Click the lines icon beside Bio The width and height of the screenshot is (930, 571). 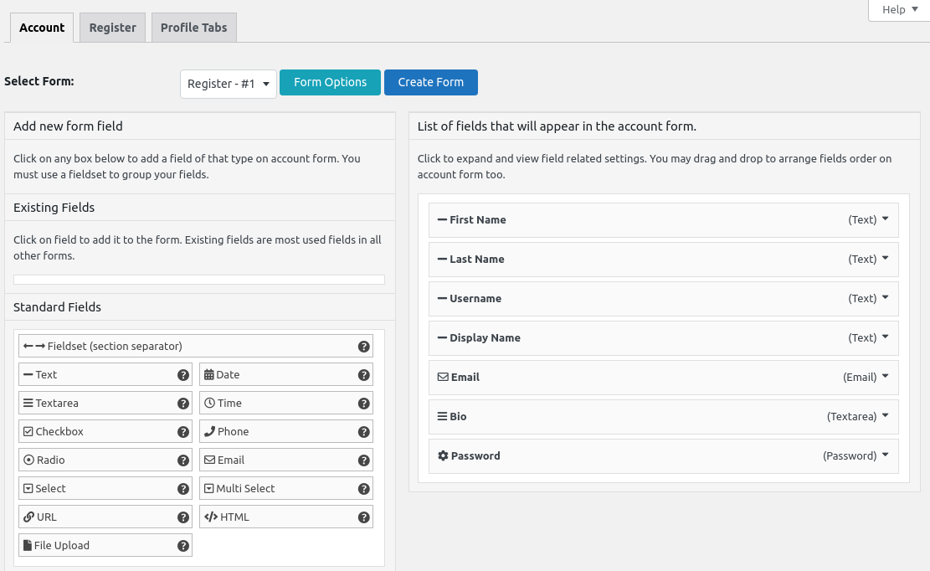click(443, 416)
